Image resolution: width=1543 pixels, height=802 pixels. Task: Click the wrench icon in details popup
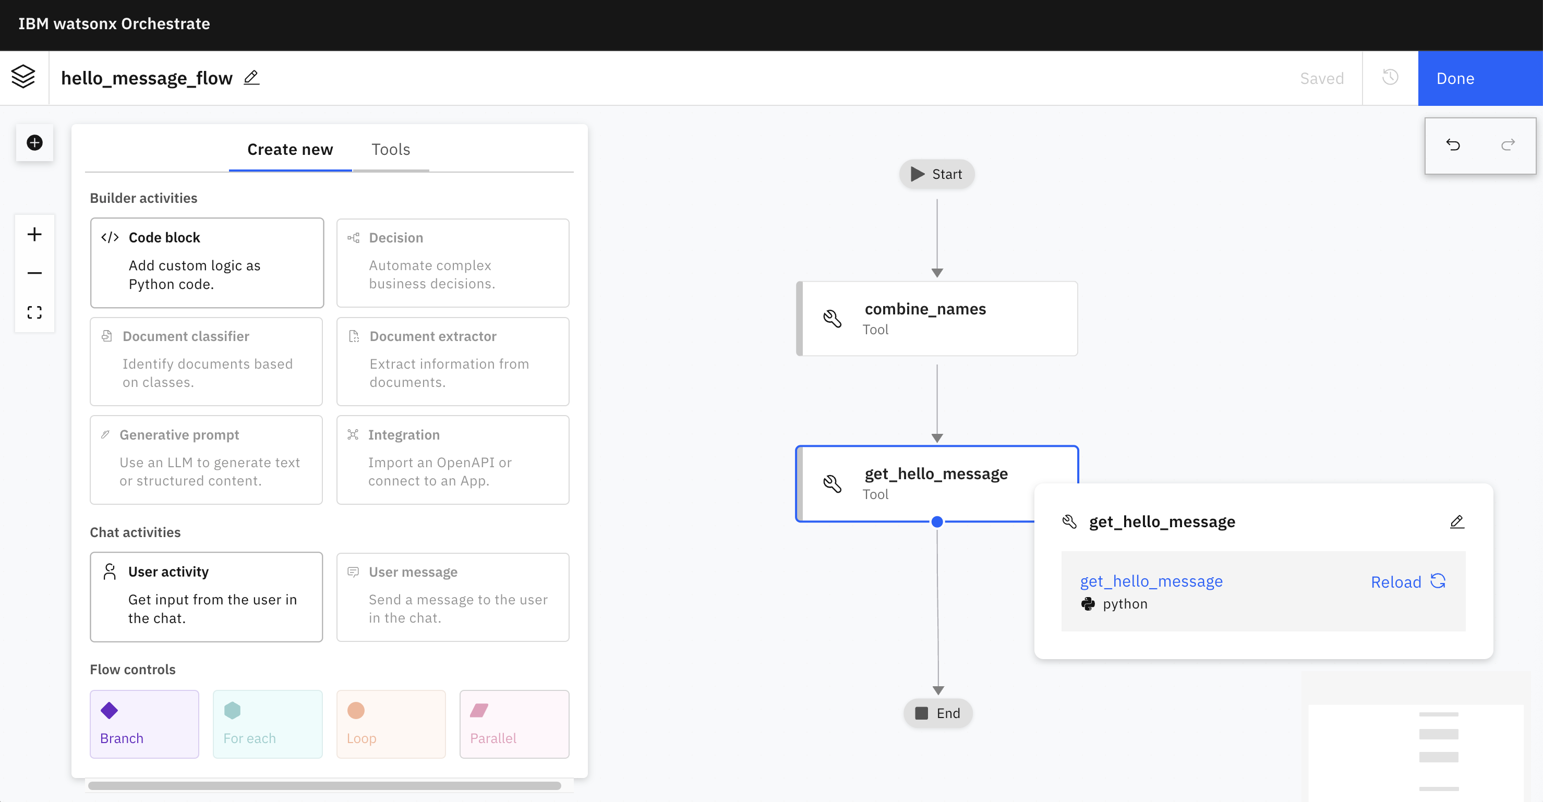(1069, 521)
